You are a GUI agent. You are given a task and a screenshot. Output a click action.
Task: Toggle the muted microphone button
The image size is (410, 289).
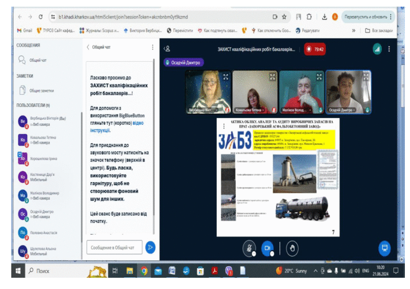pos(249,248)
